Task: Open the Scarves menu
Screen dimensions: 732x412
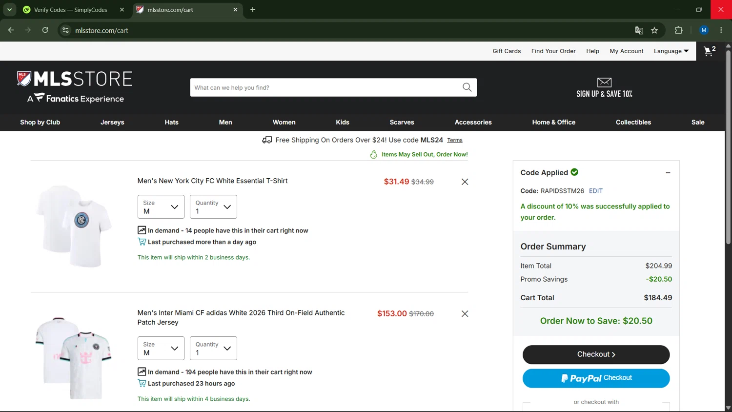Action: coord(402,122)
